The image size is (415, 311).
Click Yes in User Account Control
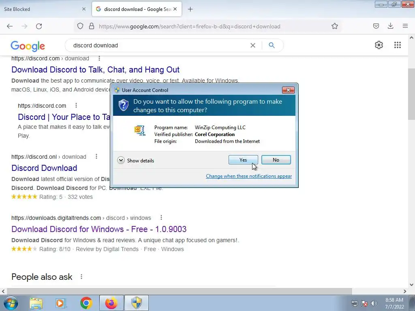pyautogui.click(x=243, y=160)
